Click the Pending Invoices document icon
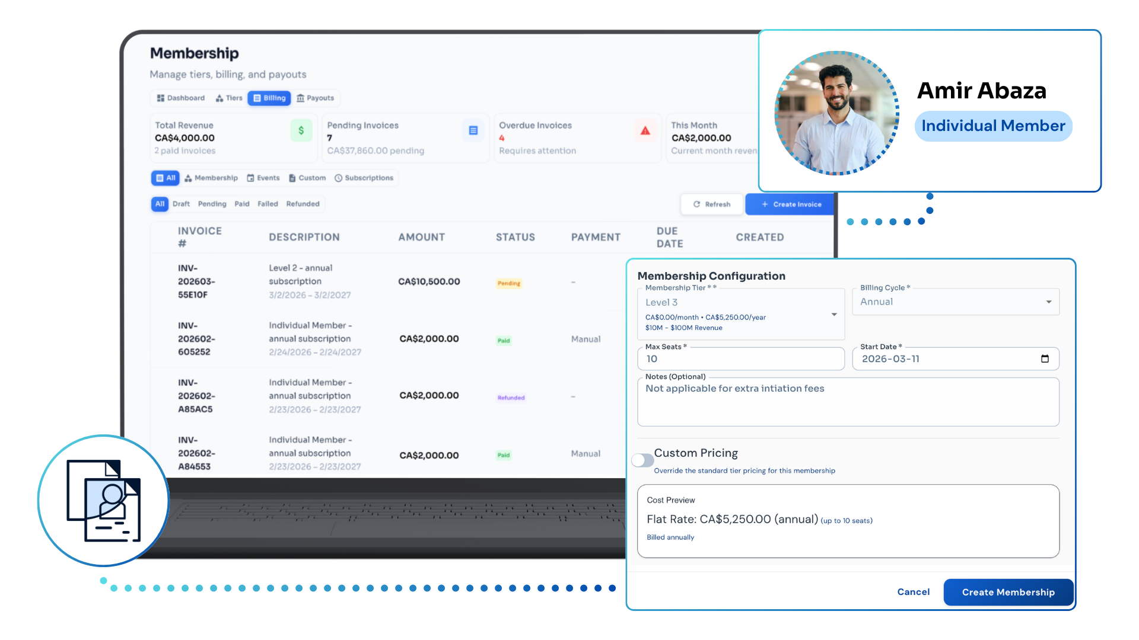Screen dimensions: 1139x640 point(473,130)
